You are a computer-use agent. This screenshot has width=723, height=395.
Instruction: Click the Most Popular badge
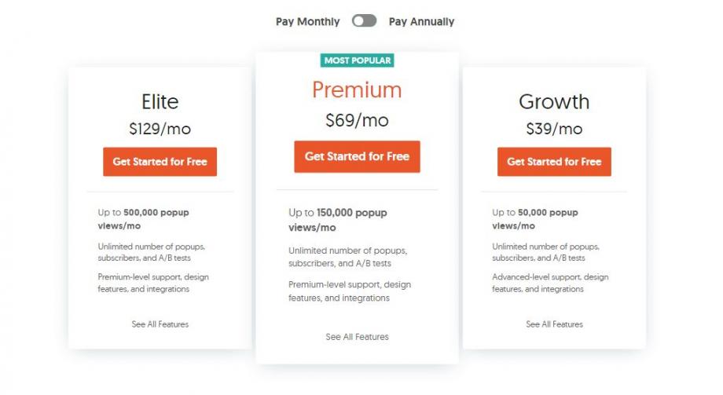click(357, 60)
